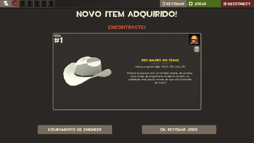Select the first empty party slot silhouette

(x=23, y=4)
